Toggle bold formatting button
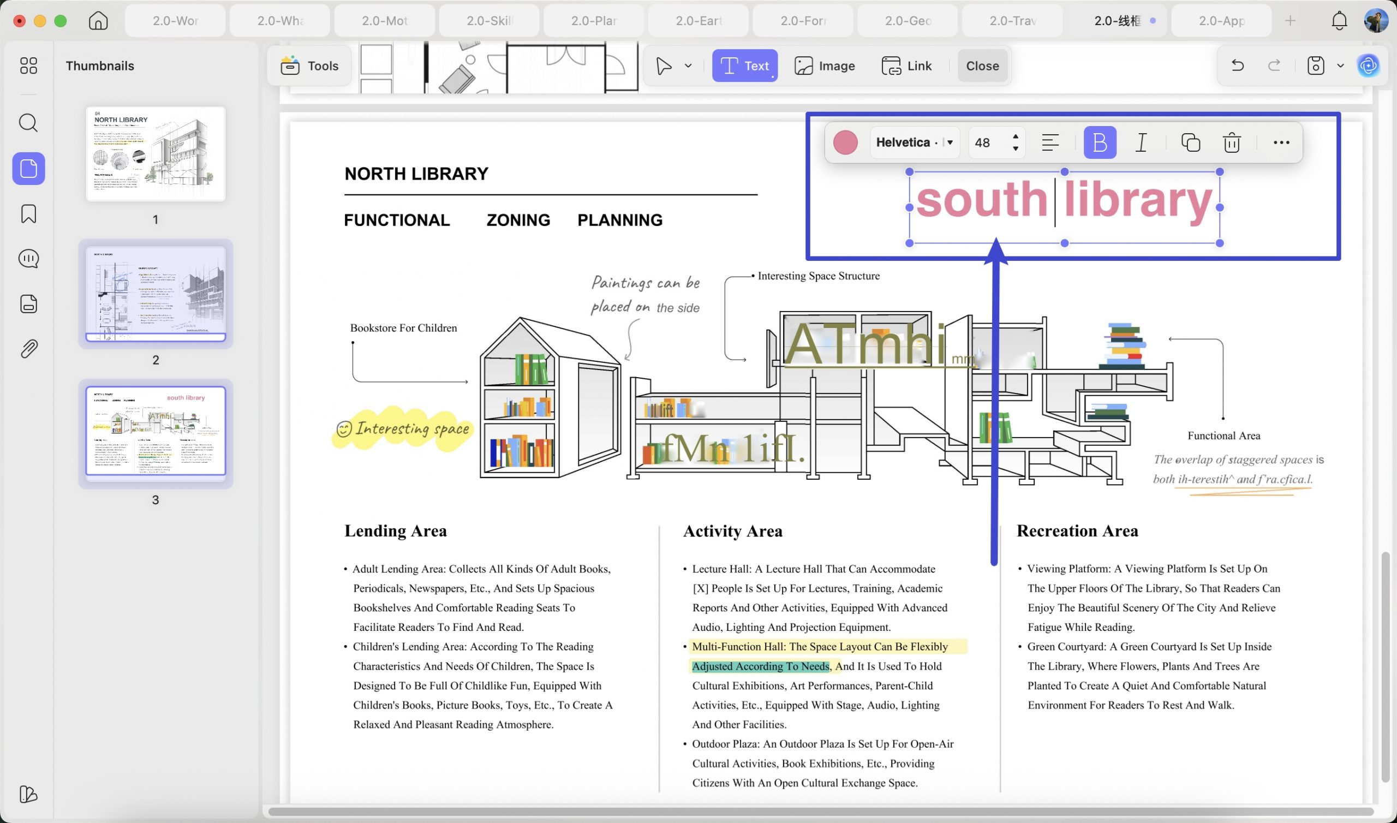This screenshot has width=1397, height=823. click(x=1100, y=142)
